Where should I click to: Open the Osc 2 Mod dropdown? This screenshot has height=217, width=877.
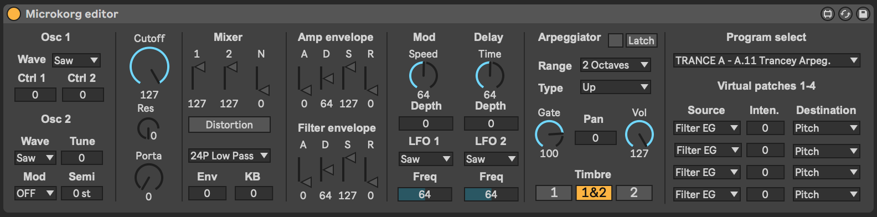[x=35, y=193]
